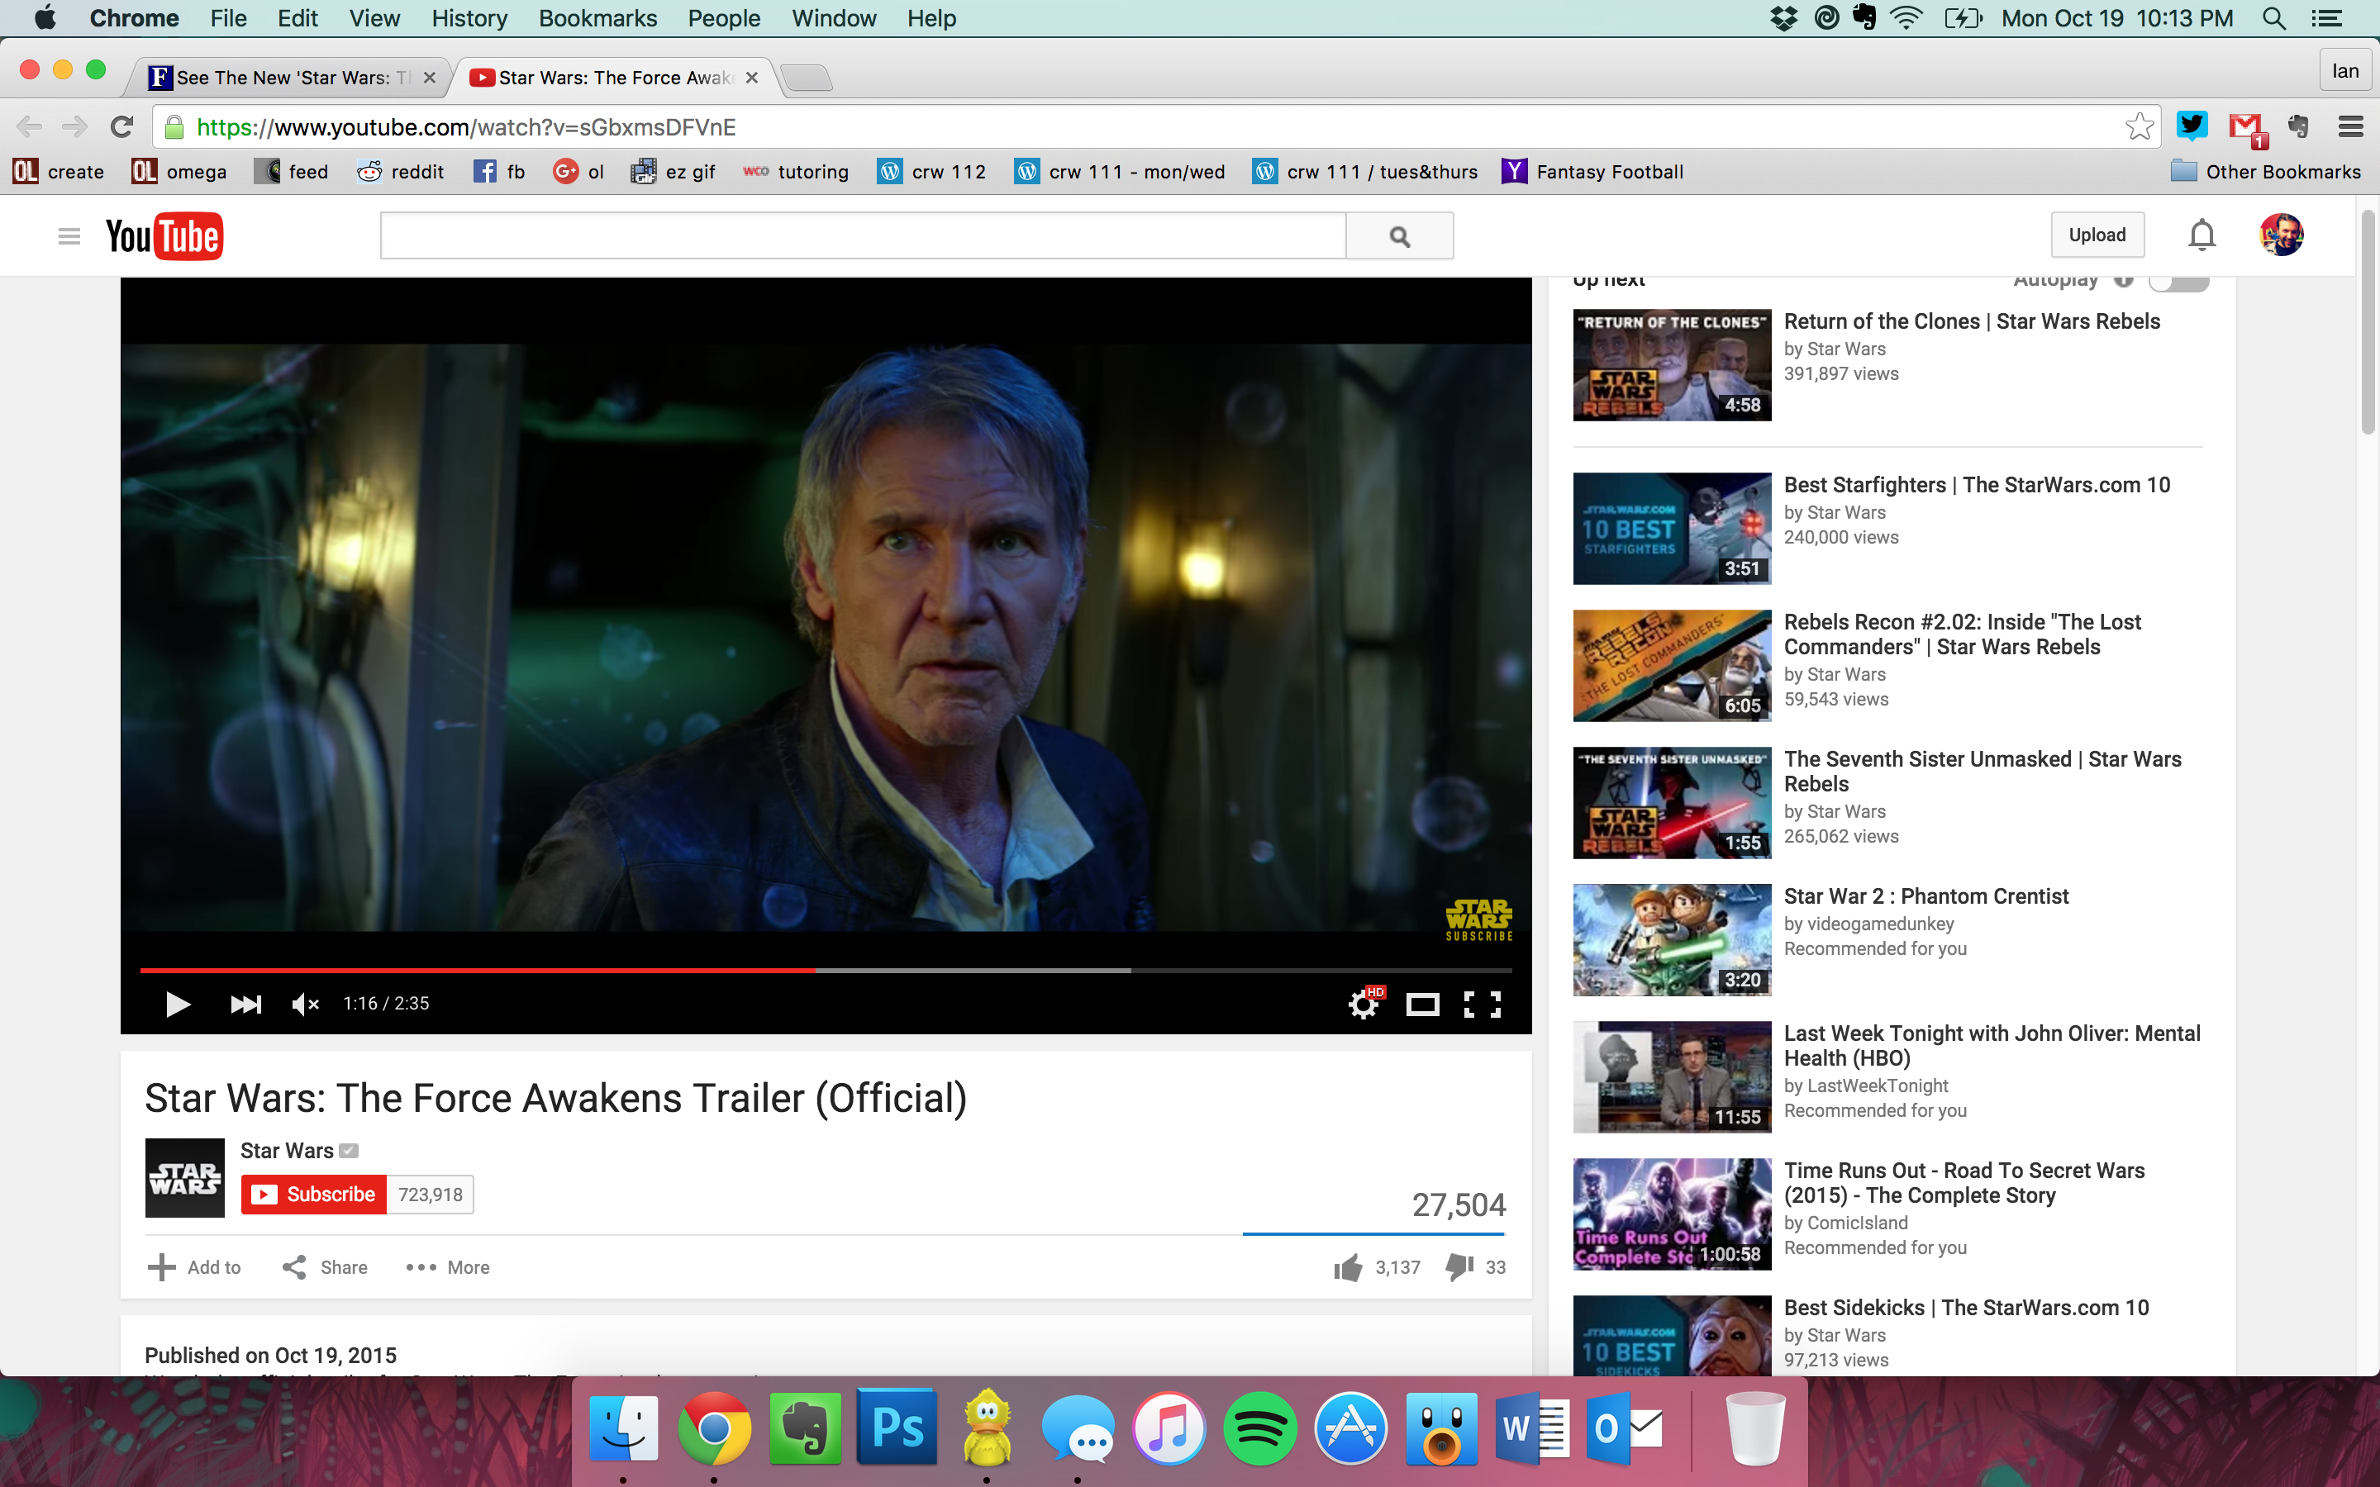Screen dimensions: 2380x1487
Task: Click Add to under the video
Action: [195, 1266]
